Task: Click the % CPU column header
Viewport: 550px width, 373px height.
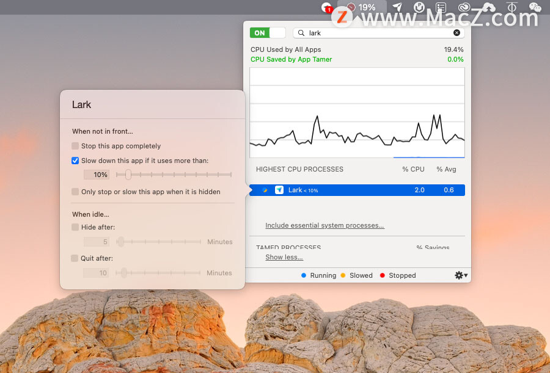Action: click(413, 169)
